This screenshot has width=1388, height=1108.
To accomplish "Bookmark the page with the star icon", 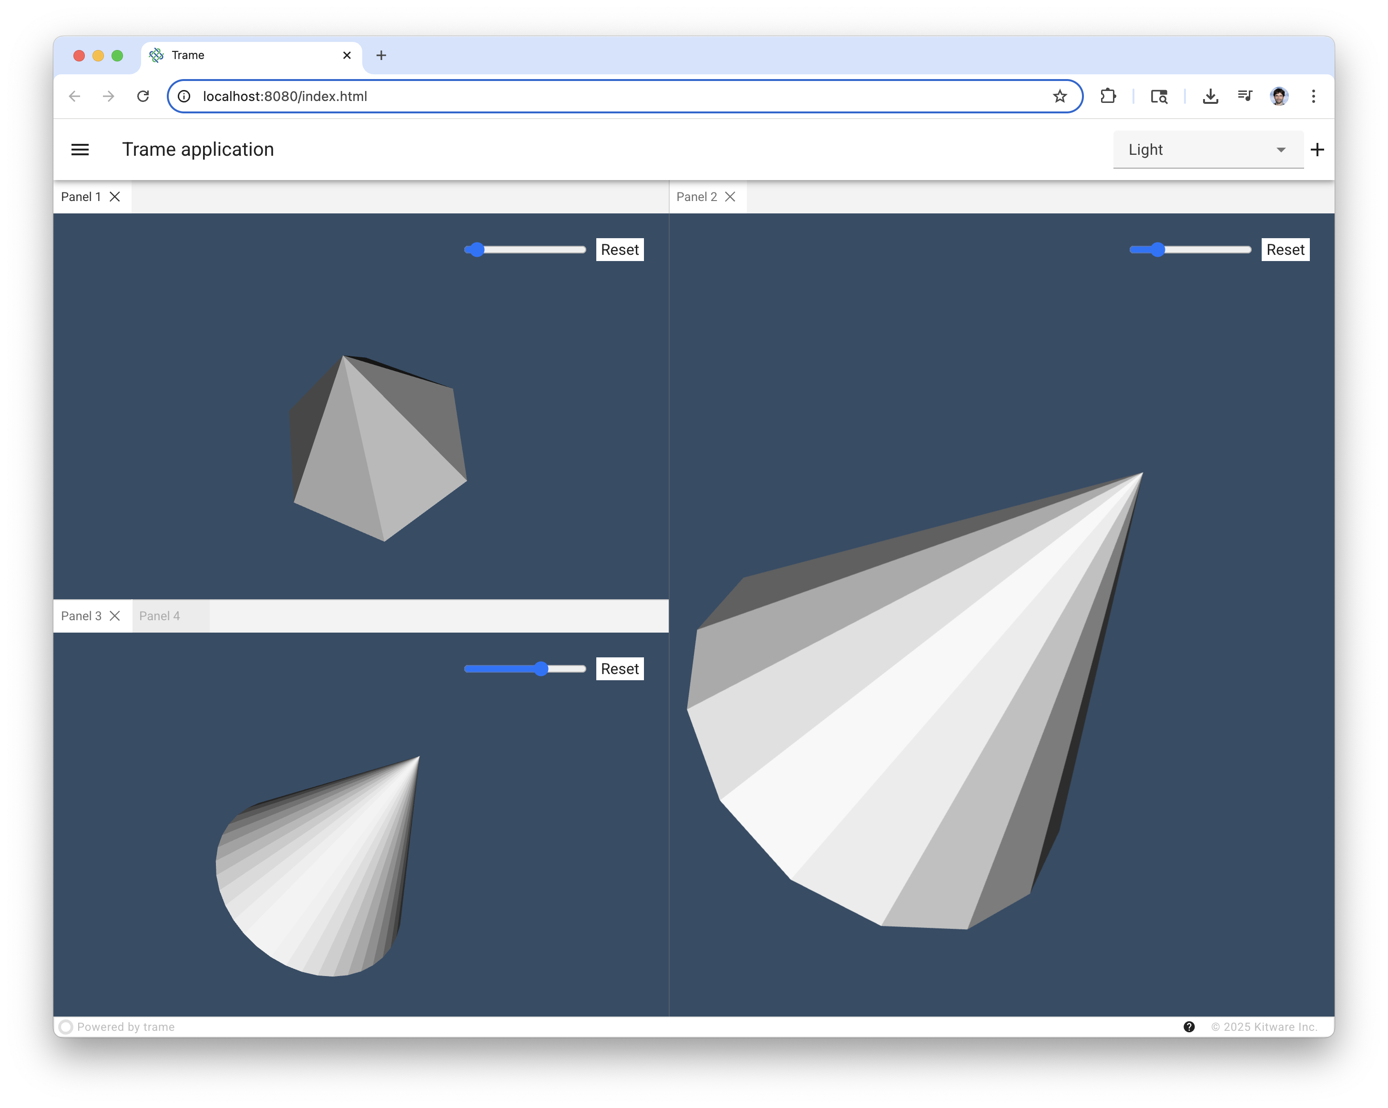I will click(1059, 97).
